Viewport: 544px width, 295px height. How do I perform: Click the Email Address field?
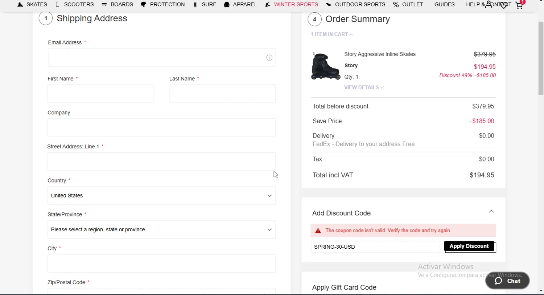point(161,58)
